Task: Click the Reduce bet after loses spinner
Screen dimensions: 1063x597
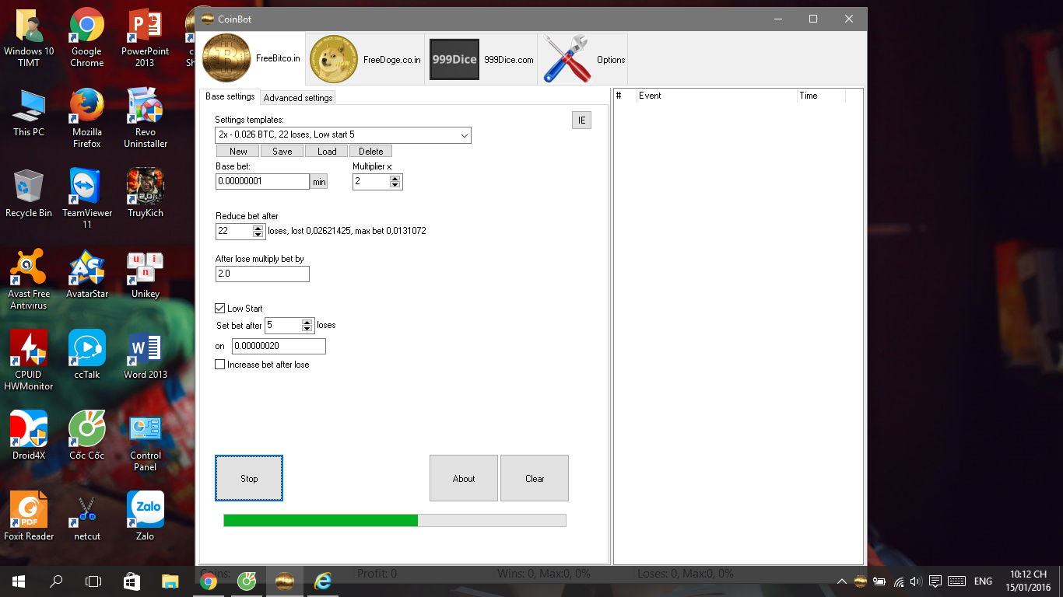Action: pos(240,231)
